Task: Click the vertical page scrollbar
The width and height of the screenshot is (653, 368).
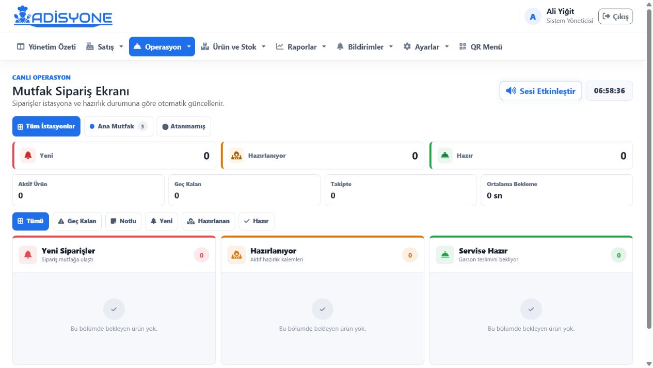Action: click(649, 171)
